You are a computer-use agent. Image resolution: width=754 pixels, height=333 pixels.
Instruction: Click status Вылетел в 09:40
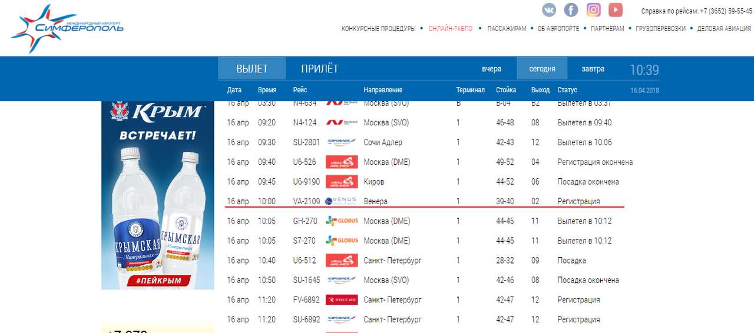tap(585, 123)
